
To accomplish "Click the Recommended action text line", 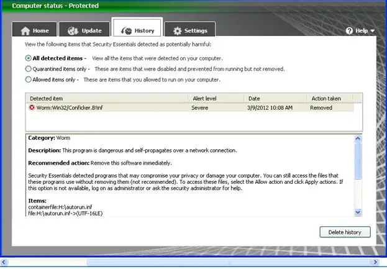I will 100,163.
